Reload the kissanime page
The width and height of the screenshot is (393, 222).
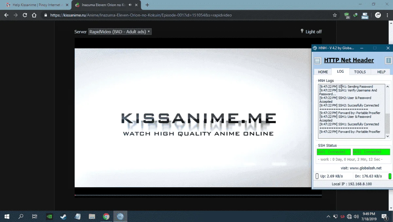click(25, 15)
